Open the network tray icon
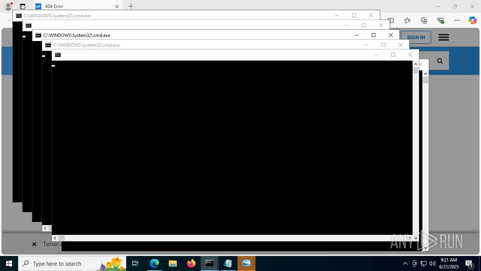This screenshot has height=271, width=481. point(424,263)
